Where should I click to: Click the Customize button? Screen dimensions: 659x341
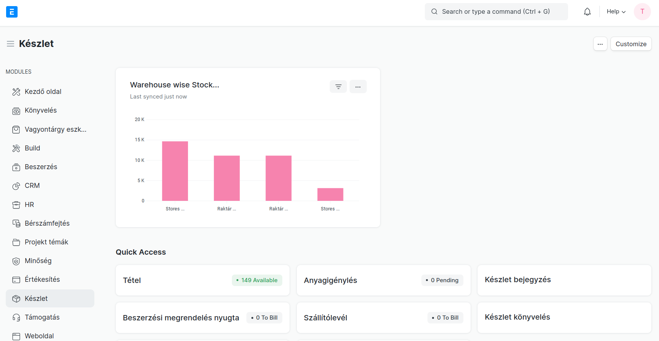pyautogui.click(x=631, y=44)
